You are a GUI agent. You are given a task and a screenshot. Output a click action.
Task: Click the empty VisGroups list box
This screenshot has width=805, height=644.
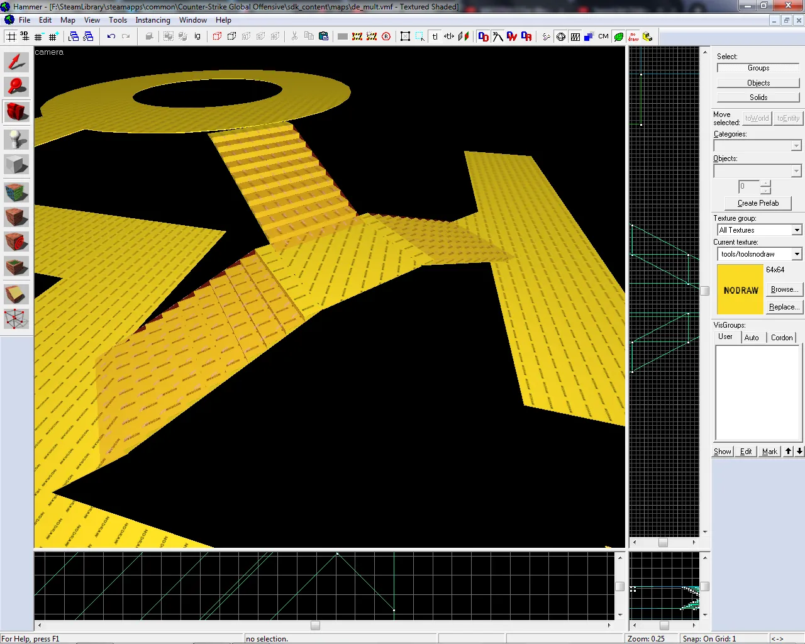click(x=757, y=393)
